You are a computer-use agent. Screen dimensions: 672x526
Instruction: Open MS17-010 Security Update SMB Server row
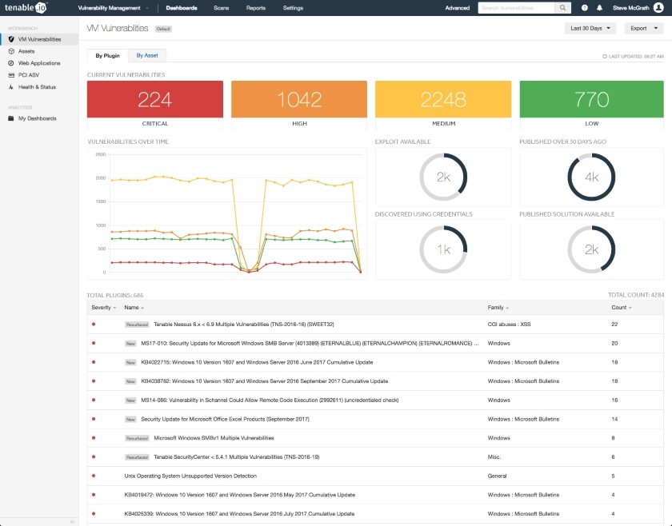point(375,343)
